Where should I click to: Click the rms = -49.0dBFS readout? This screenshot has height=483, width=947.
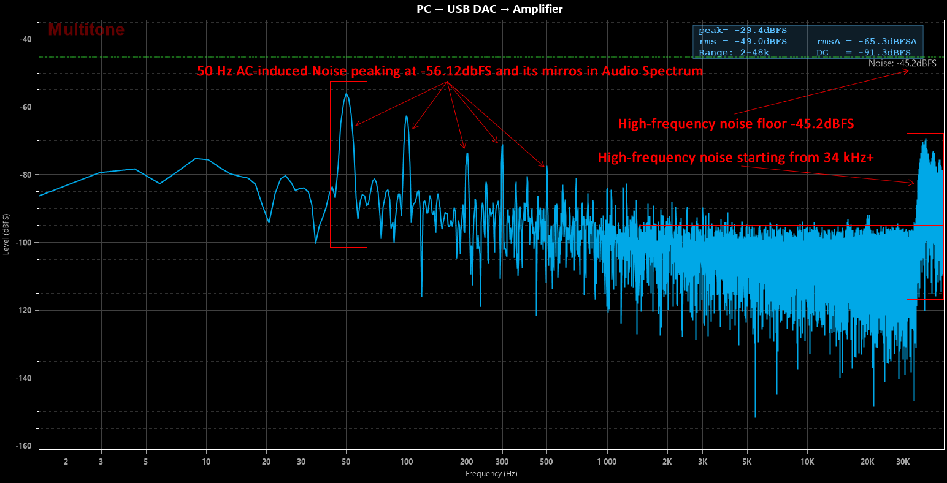click(742, 42)
